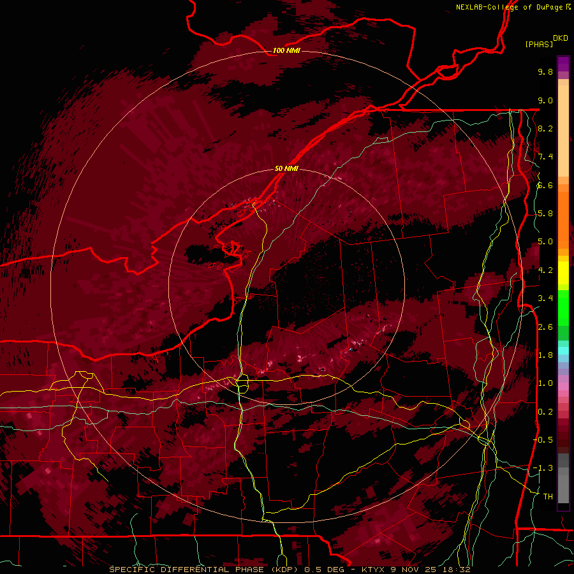Click the 9 NOV 25 date in caption
The width and height of the screenshot is (574, 574).
[x=415, y=570]
